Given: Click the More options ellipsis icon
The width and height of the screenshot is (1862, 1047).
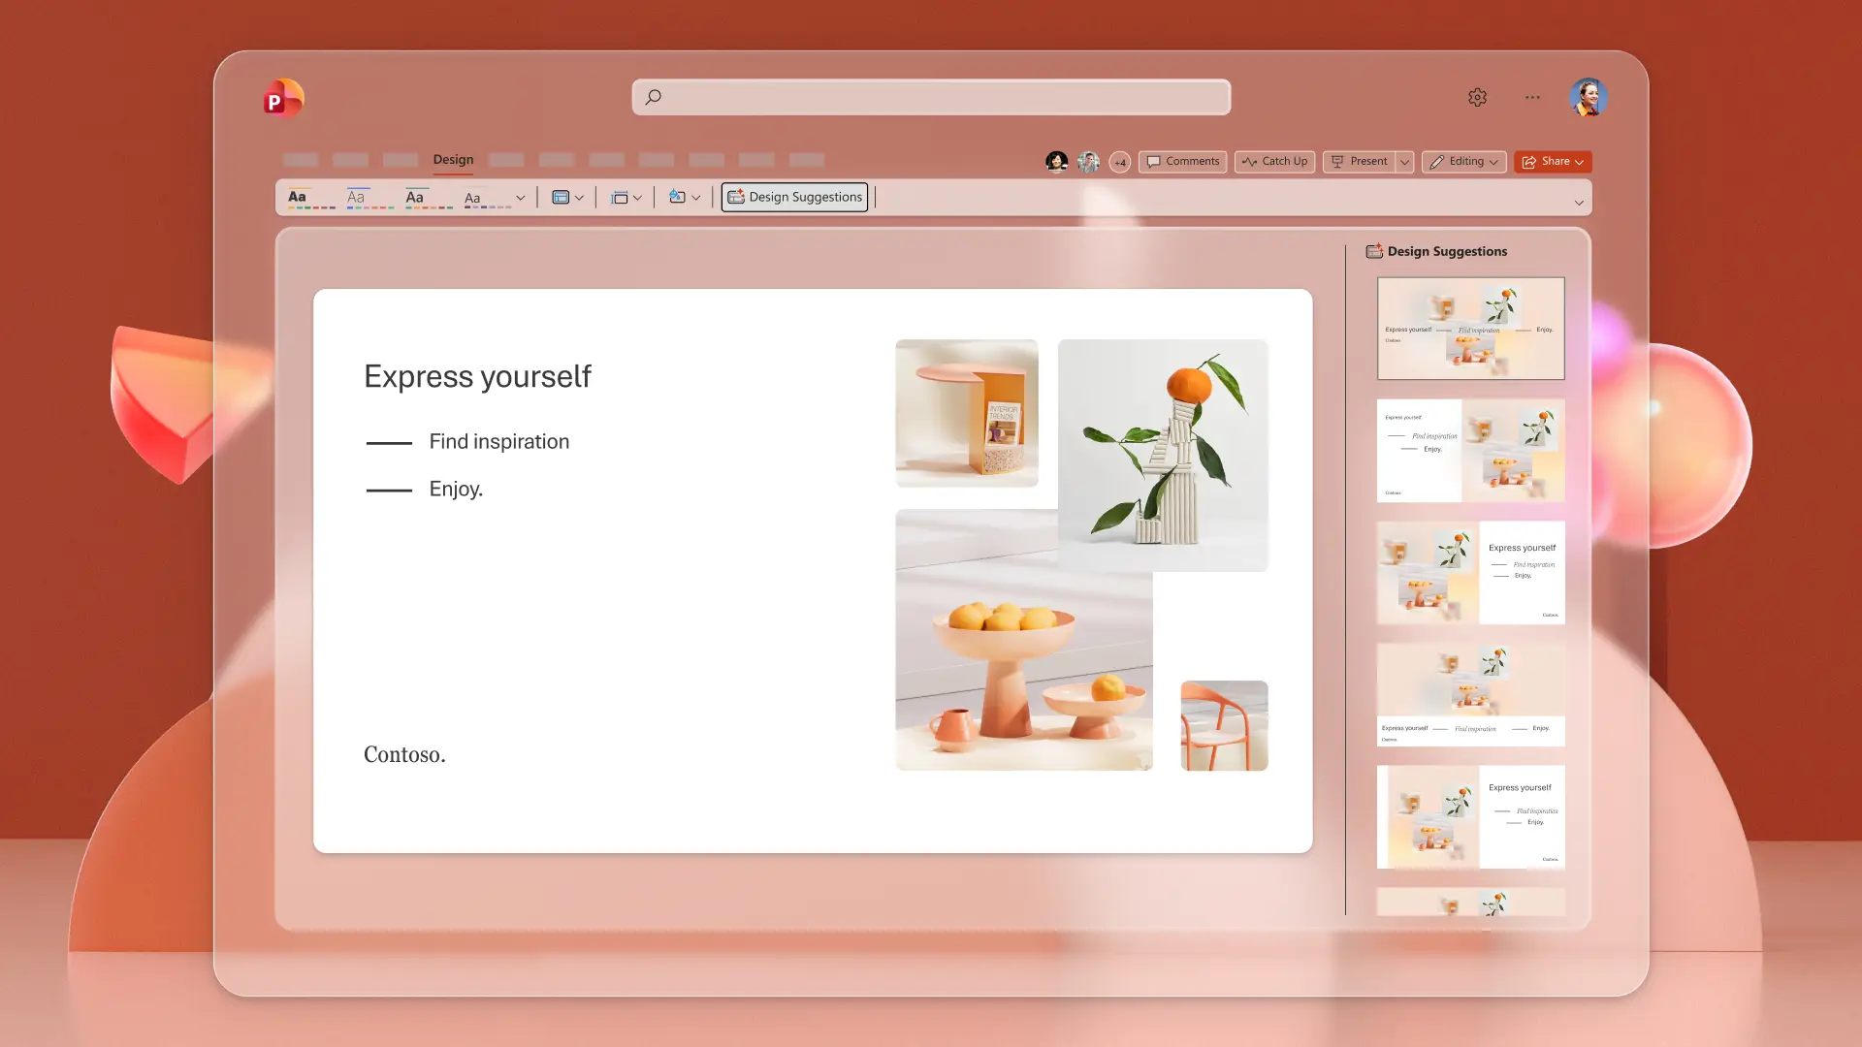Looking at the screenshot, I should click(1532, 97).
